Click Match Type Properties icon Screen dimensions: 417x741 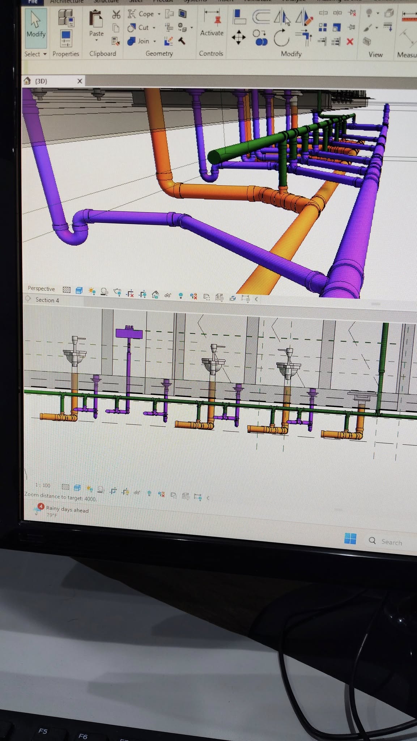pos(116,41)
